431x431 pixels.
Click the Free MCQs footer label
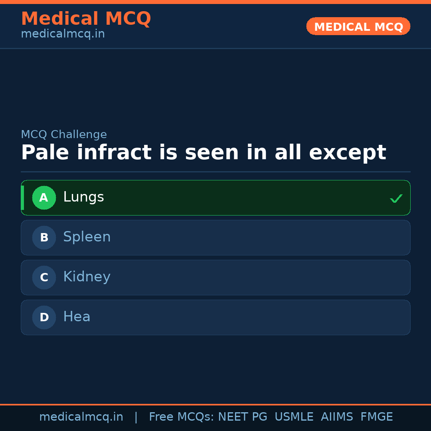click(x=182, y=417)
